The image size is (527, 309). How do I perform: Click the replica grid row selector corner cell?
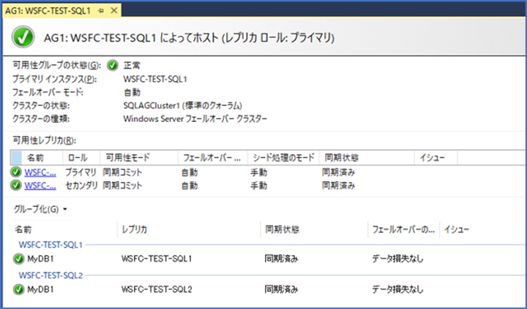tap(16, 158)
